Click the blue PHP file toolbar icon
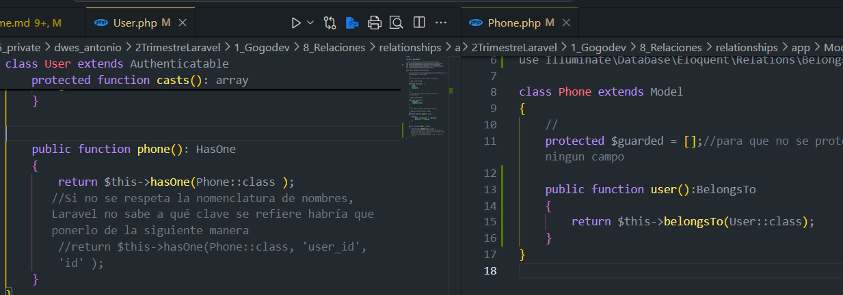Viewport: 843px width, 295px height. (352, 23)
